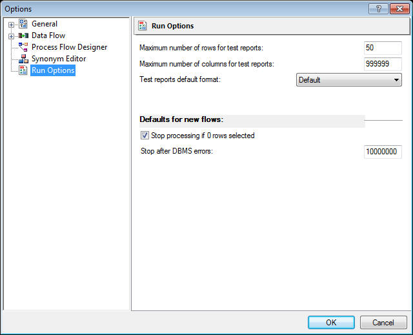Click the Cancel button
The height and width of the screenshot is (335, 413).
(x=383, y=322)
